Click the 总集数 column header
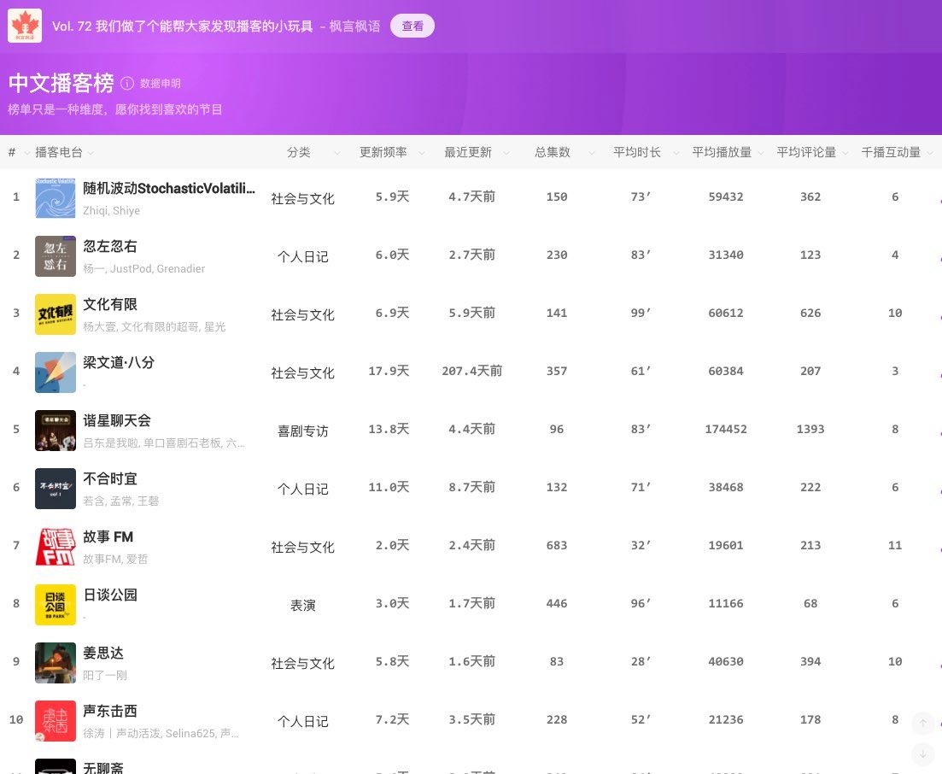The image size is (942, 774). tap(553, 152)
